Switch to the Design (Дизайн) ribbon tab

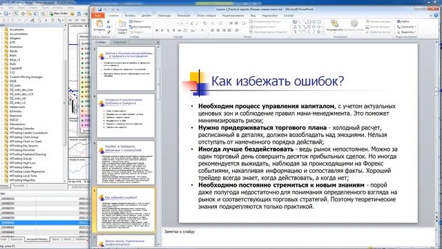(x=146, y=16)
